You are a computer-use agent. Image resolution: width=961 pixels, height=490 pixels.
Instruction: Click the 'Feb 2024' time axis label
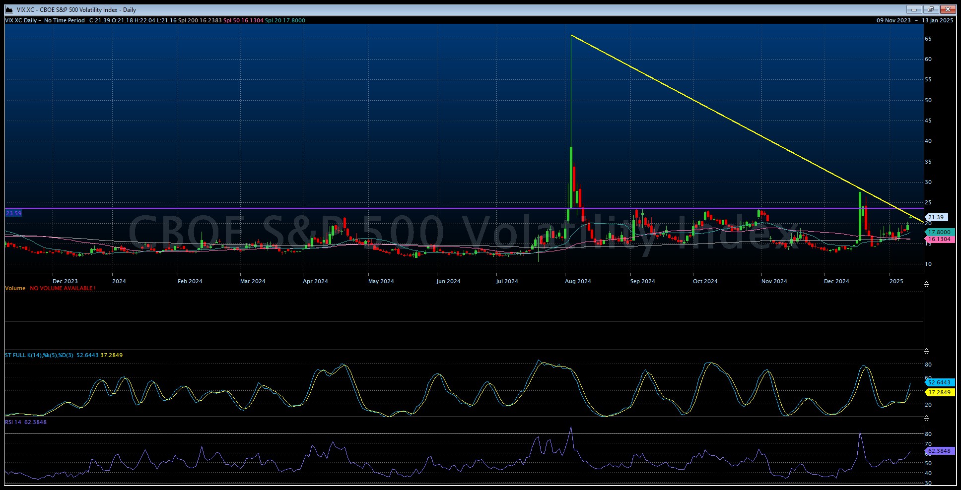190,281
